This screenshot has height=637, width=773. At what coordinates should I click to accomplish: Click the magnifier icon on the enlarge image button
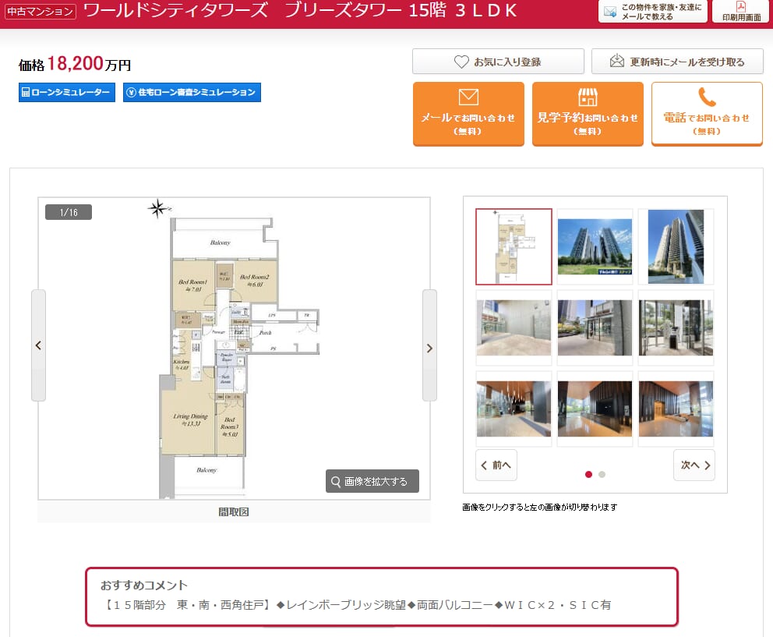pos(336,482)
